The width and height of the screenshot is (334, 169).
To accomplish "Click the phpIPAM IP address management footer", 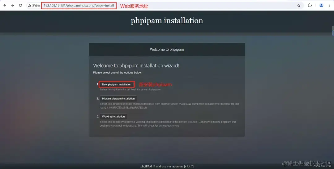I will point(167,167).
